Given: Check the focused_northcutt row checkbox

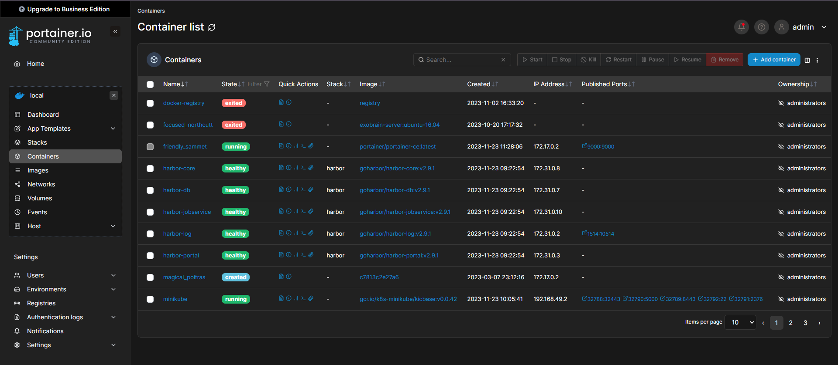Looking at the screenshot, I should [150, 125].
